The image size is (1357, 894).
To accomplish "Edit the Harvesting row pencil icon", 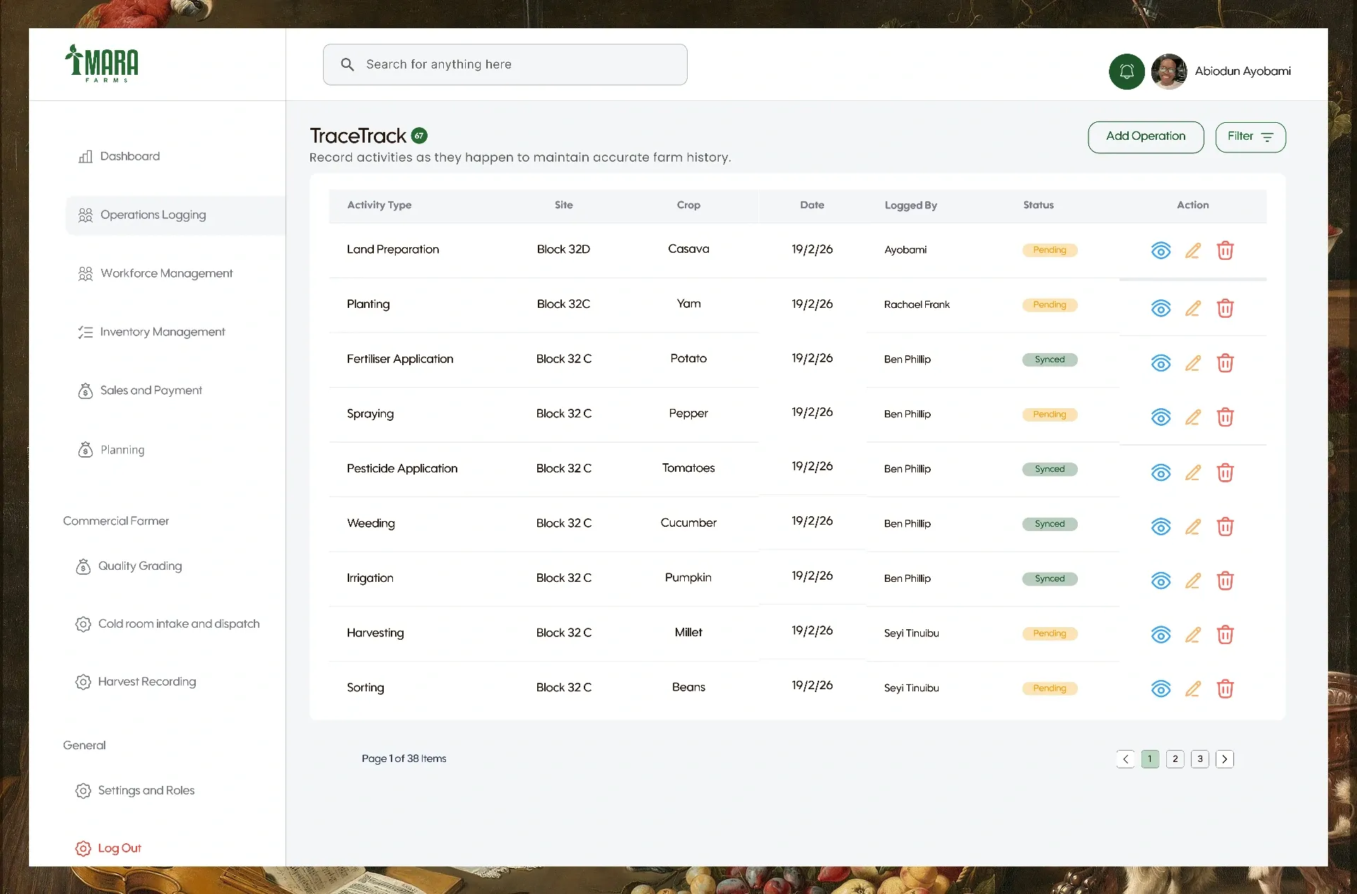I will (1193, 635).
